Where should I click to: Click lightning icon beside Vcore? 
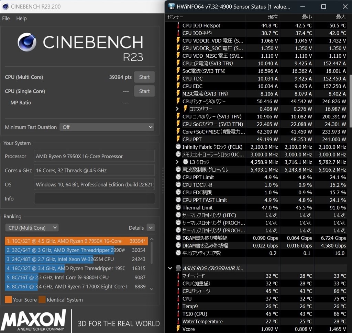(178, 329)
